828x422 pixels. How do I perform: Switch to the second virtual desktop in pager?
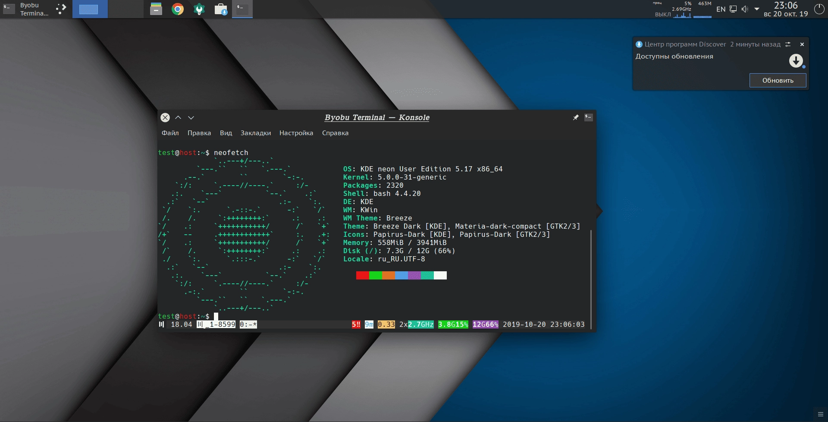pos(125,9)
